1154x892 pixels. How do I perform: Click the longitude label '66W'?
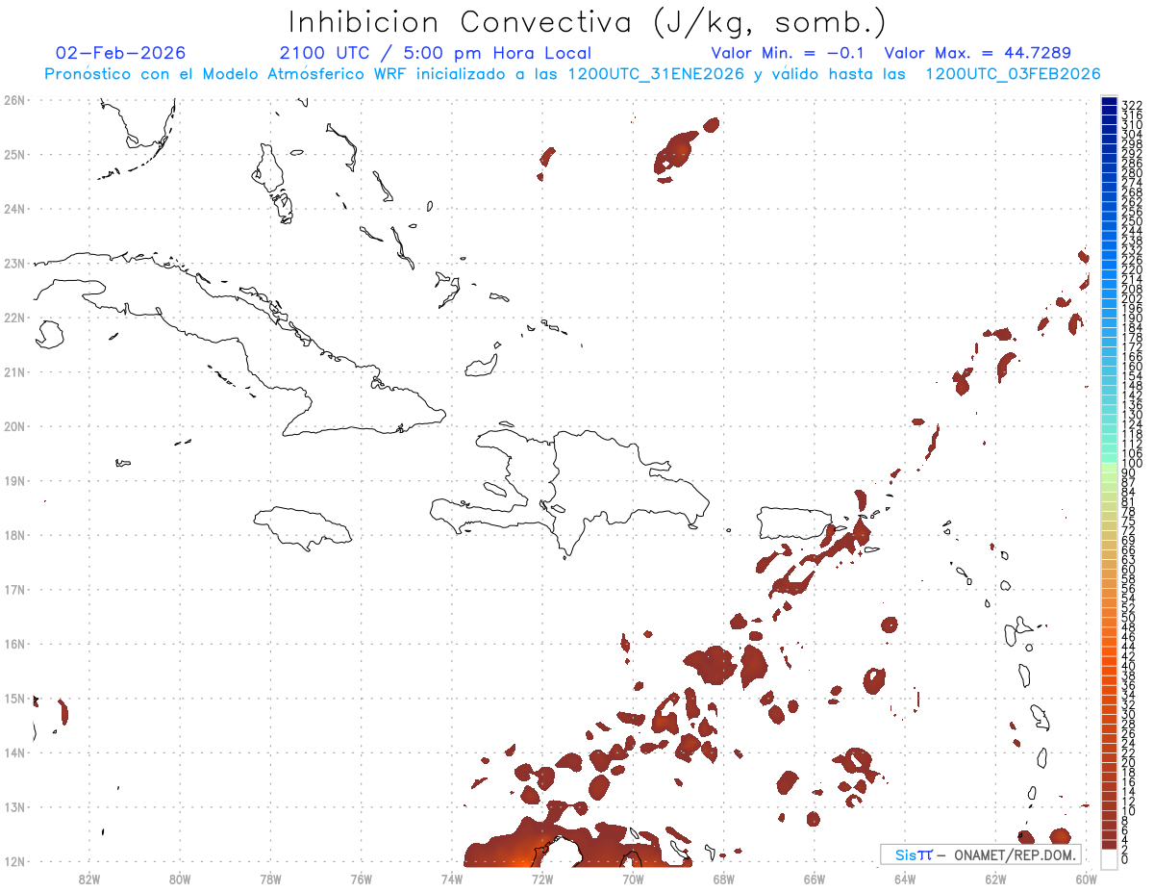point(815,879)
